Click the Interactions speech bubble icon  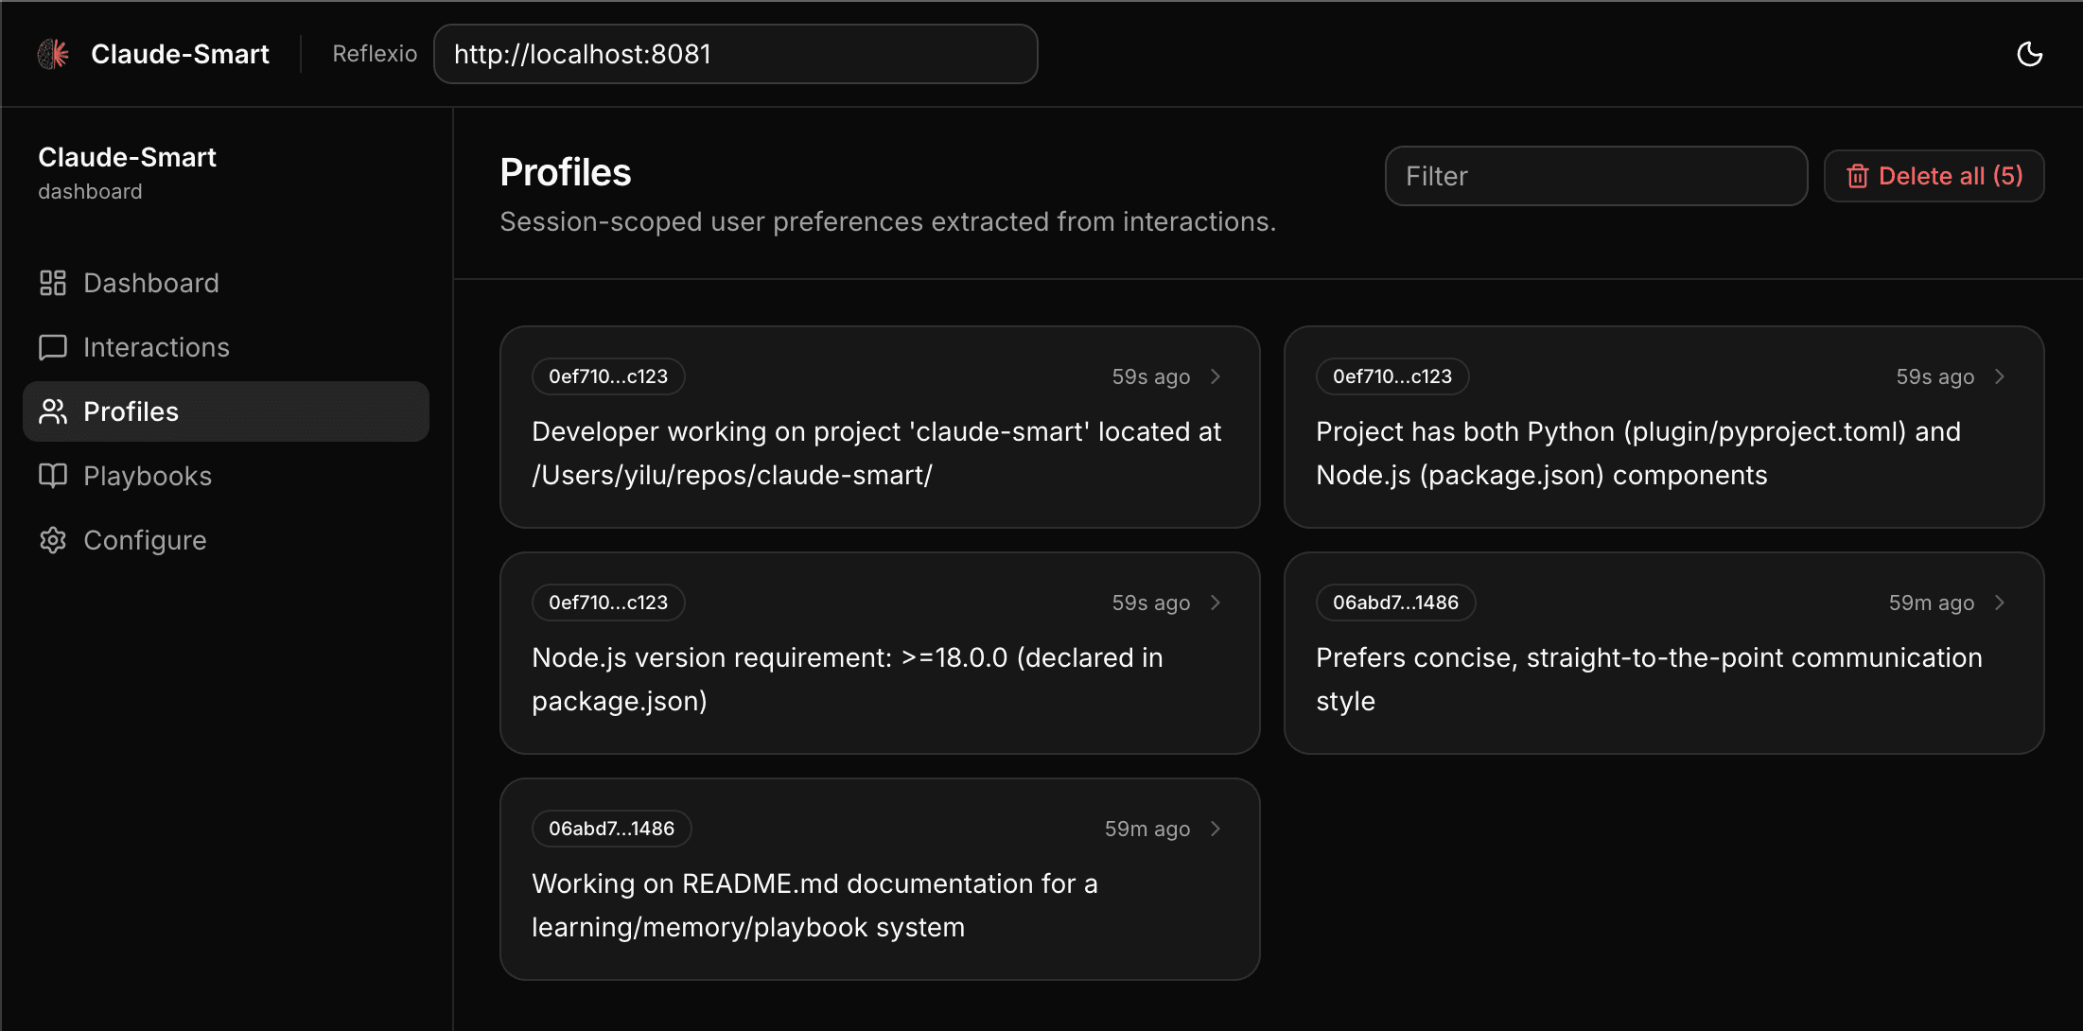tap(52, 347)
